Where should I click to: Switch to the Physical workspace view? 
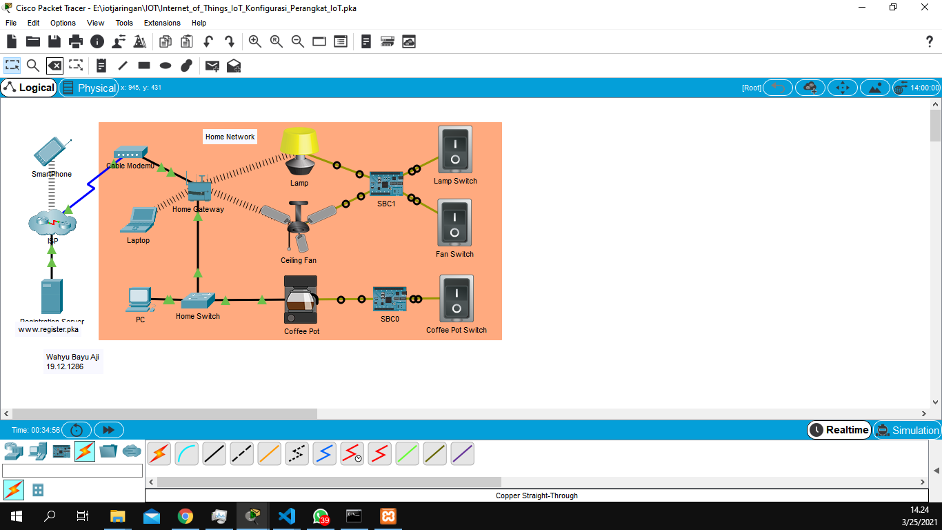[x=88, y=88]
